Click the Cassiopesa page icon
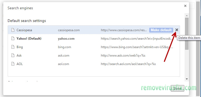Image resolution: width=201 pixels, height=97 pixels. (x=13, y=30)
